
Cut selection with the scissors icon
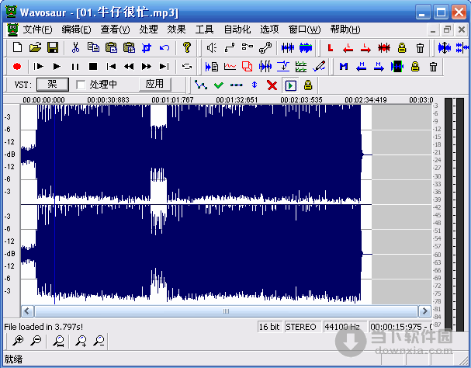[x=75, y=47]
